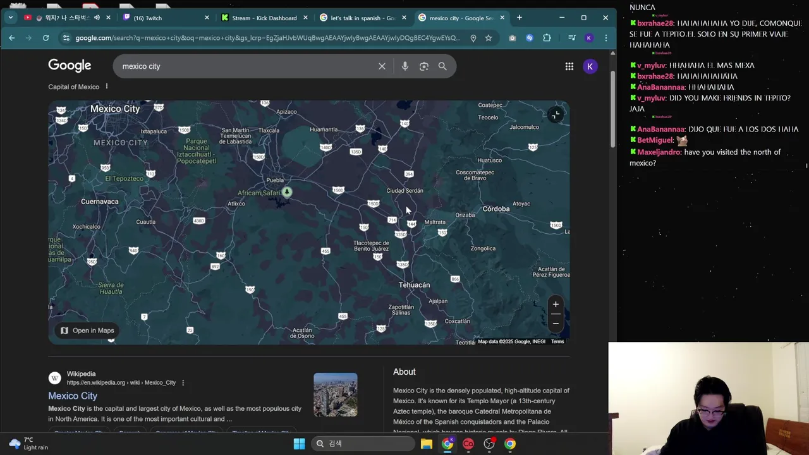
Task: Open more options for Wikipedia result
Action: [183, 383]
